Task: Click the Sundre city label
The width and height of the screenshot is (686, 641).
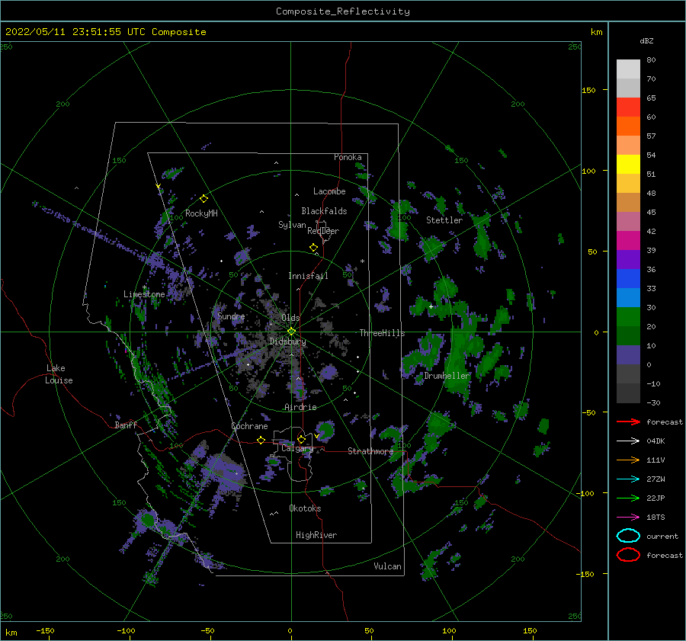Action: click(x=231, y=316)
